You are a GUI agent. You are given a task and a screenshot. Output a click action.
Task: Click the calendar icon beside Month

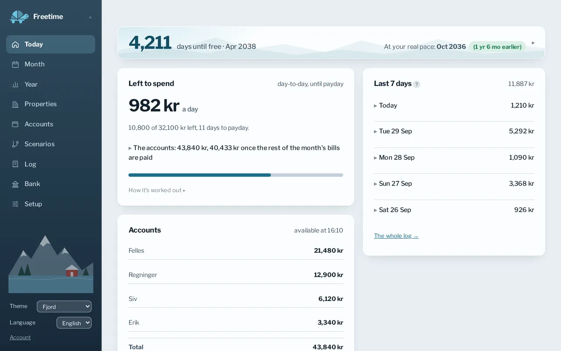15,64
